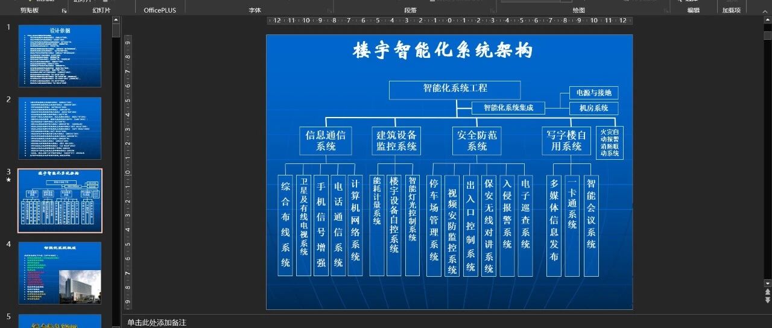This screenshot has height=328, width=772.
Task: Select the 电话通信系统 vertical box
Action: pos(338,225)
